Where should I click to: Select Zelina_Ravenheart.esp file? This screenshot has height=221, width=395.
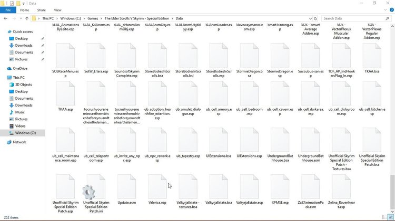(x=341, y=192)
